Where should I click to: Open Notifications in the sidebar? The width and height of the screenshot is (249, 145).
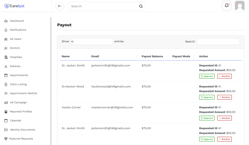click(18, 30)
